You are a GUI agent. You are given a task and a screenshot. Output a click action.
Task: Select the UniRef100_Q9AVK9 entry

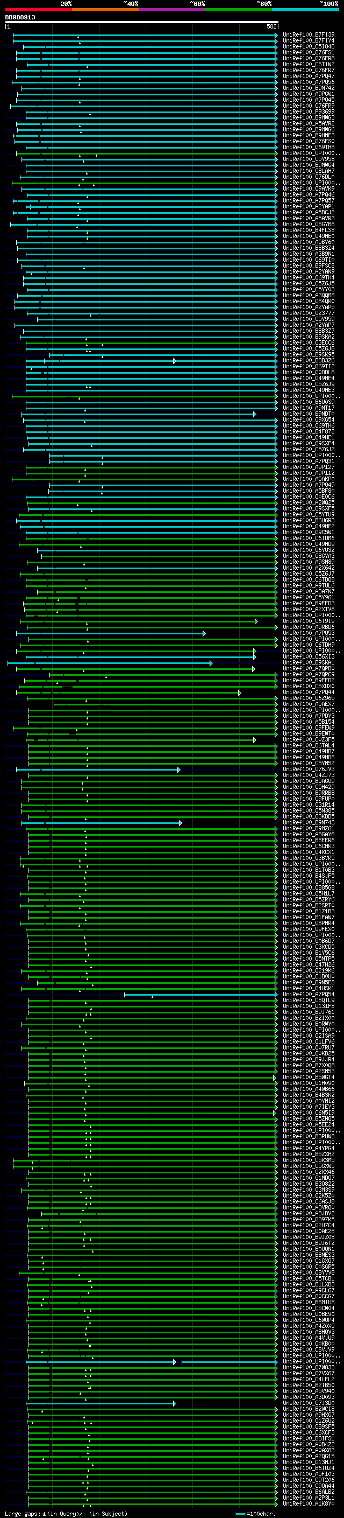tap(309, 188)
